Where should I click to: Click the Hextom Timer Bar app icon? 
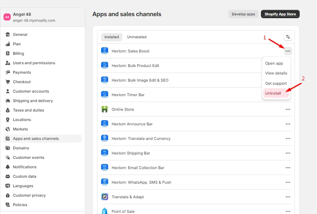click(x=105, y=95)
